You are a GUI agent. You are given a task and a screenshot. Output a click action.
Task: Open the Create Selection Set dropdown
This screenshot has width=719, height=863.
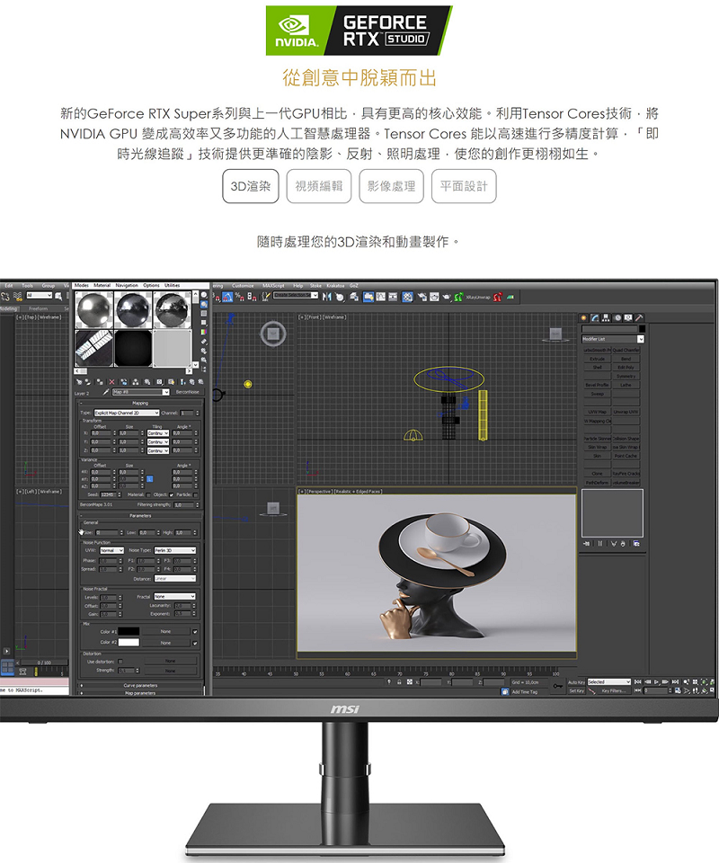(x=296, y=296)
